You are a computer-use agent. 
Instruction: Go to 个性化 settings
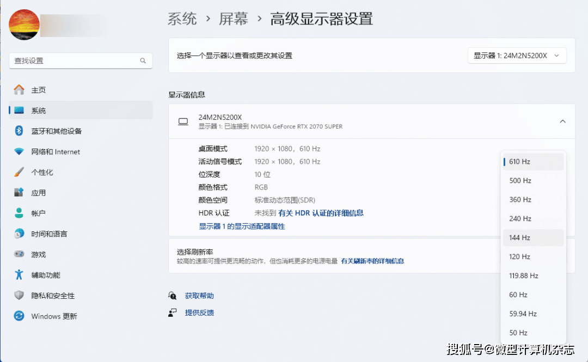[x=38, y=171]
